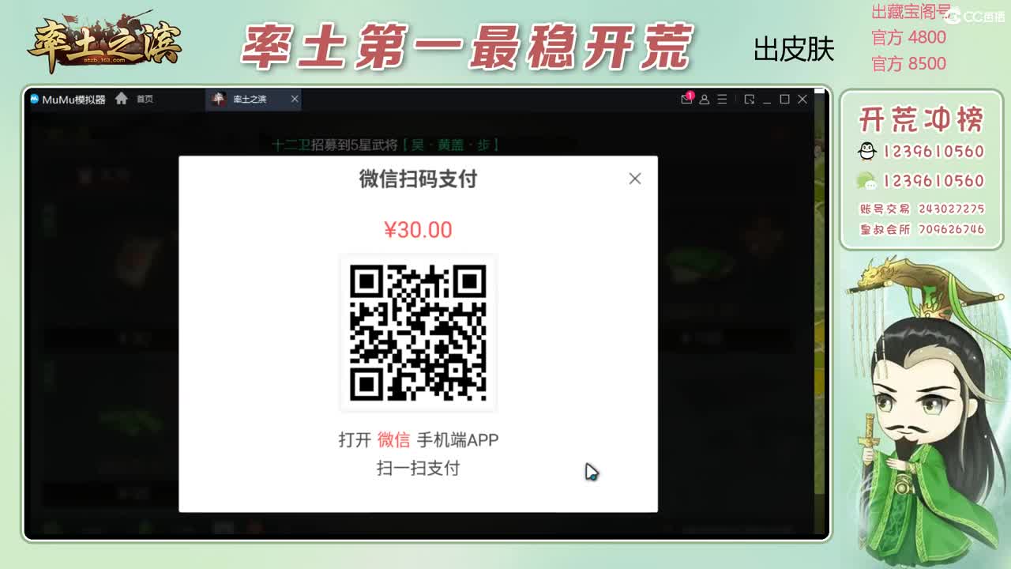Close the 率土之滨 tab
The width and height of the screenshot is (1011, 569).
(x=295, y=99)
